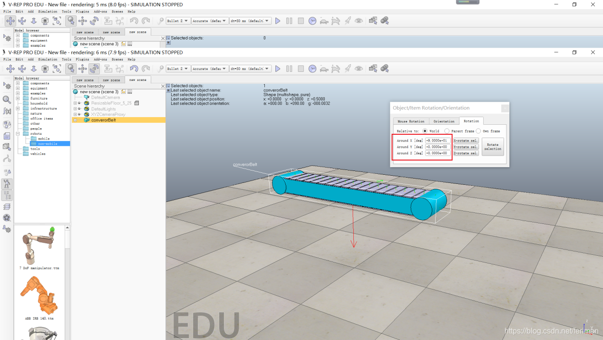
Task: Toggle the model browser humanoid icon
Action: pyautogui.click(x=7, y=184)
